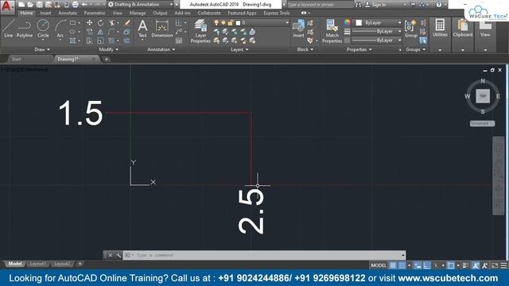
Task: Click Sign In button
Action: tap(375, 5)
